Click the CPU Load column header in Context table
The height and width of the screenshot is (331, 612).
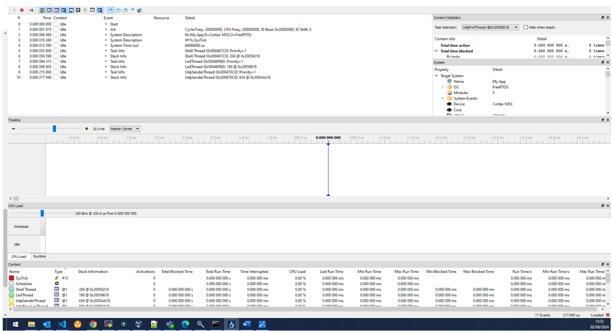coord(298,271)
